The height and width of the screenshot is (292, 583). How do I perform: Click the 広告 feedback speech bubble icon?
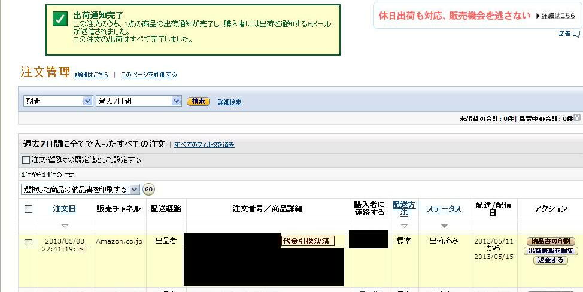click(576, 34)
